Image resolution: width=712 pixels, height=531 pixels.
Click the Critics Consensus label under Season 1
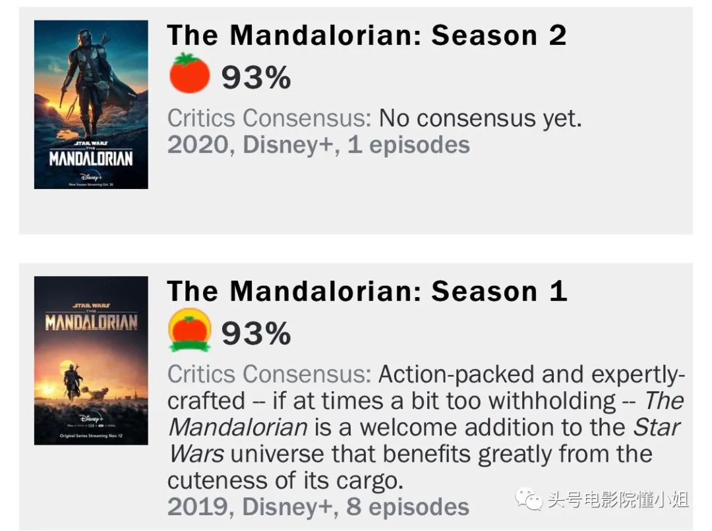(x=269, y=374)
